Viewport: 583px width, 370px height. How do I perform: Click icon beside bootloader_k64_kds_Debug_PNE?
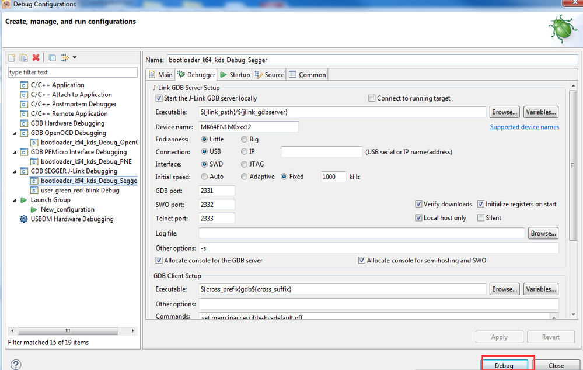(34, 161)
